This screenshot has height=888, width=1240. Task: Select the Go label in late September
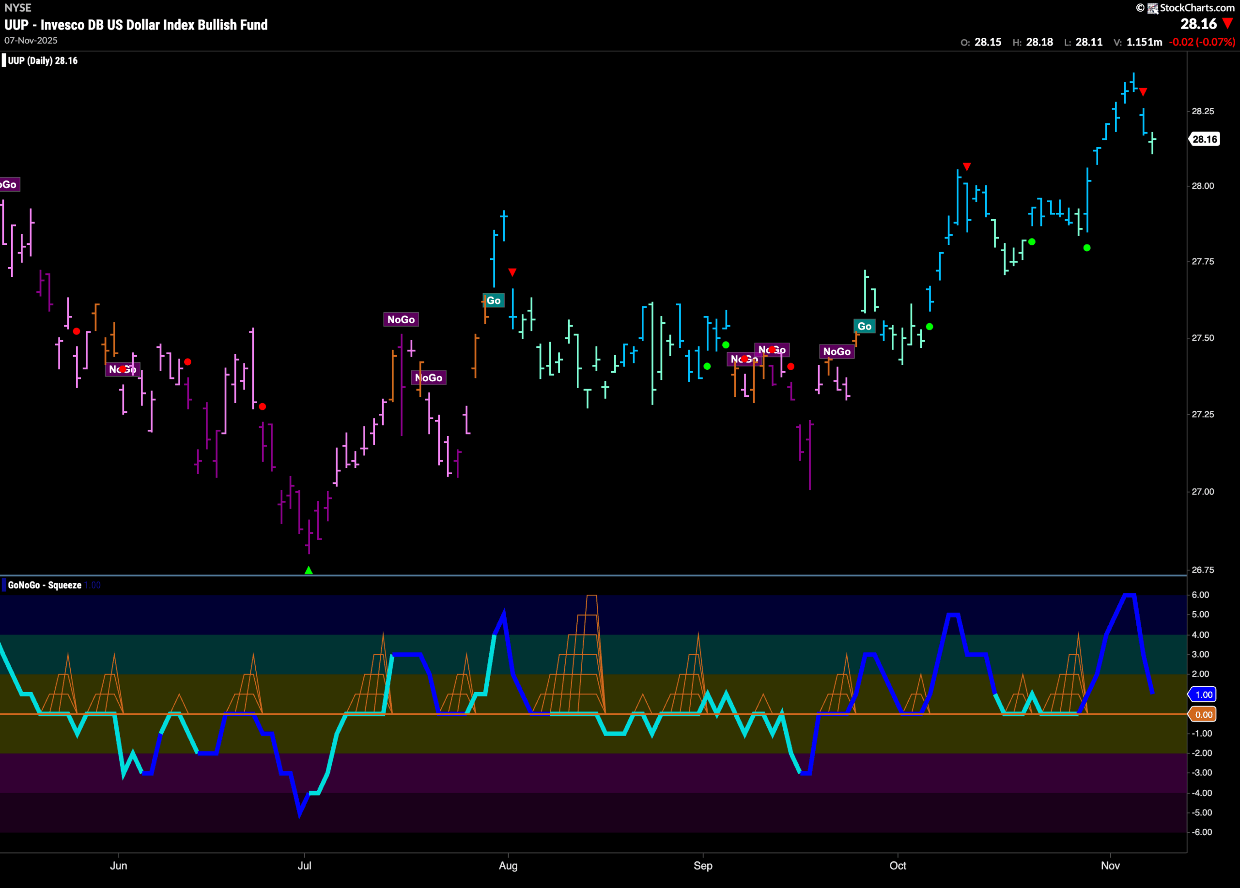point(865,327)
